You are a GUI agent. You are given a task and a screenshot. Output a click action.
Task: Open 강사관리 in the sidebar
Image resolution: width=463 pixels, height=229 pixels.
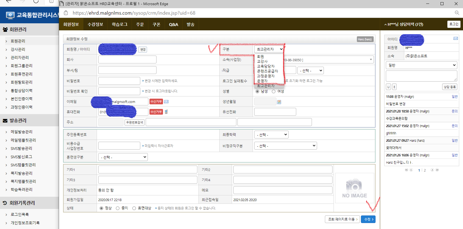point(18,49)
